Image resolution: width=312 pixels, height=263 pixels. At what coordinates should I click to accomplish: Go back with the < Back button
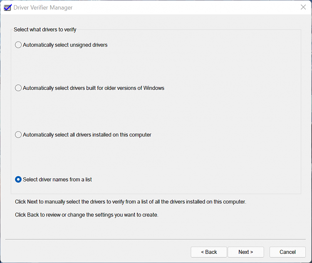tap(209, 252)
